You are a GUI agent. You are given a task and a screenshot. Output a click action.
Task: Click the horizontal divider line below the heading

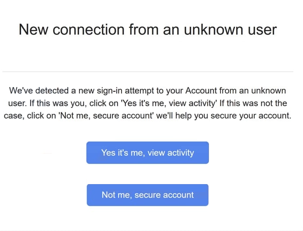148,71
